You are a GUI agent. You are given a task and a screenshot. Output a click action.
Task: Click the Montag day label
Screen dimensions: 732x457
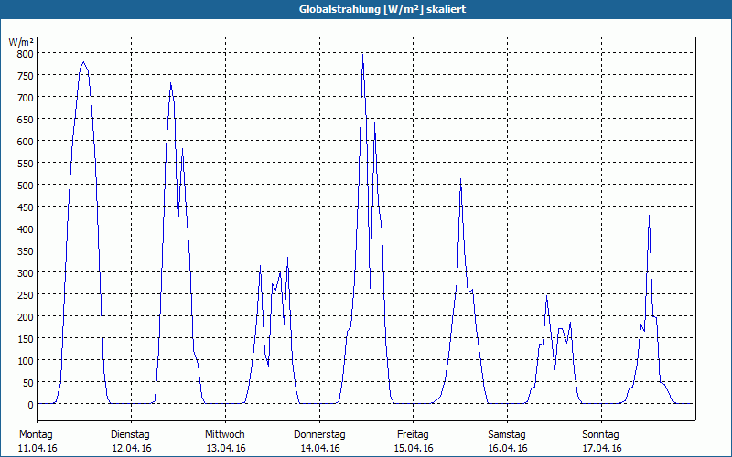tap(36, 435)
